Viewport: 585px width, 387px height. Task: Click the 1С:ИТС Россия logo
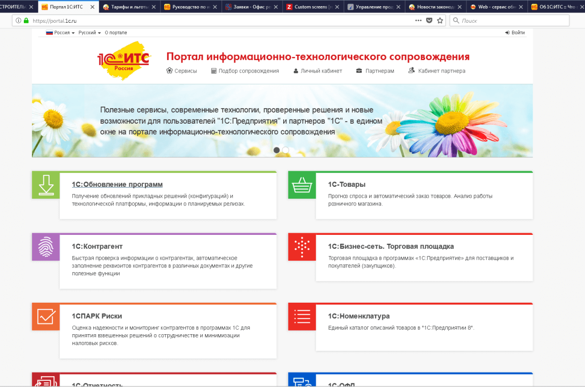124,61
